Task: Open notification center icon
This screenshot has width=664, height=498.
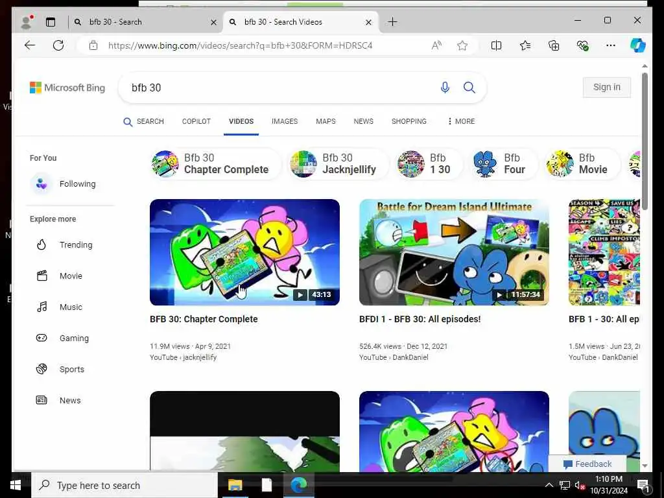Action: [643, 486]
